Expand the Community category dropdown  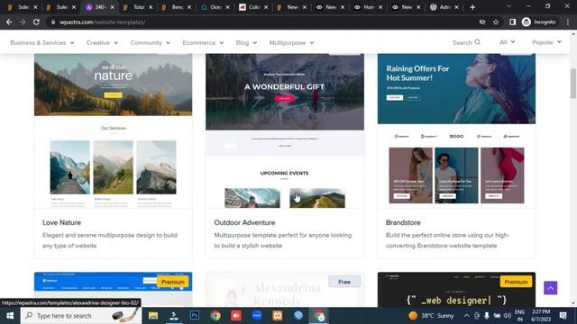[151, 42]
